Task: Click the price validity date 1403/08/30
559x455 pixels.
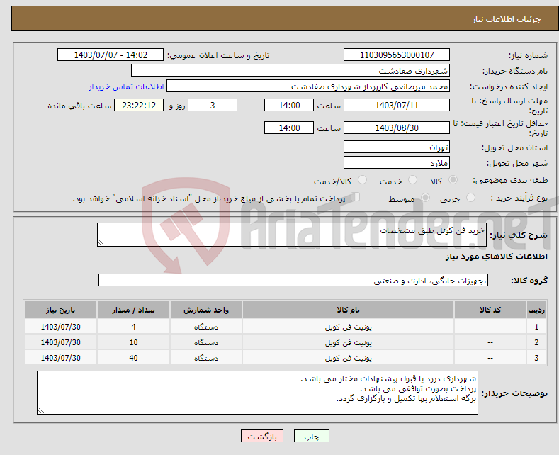Action: (x=397, y=128)
